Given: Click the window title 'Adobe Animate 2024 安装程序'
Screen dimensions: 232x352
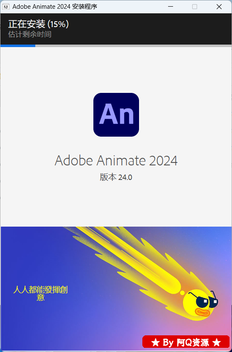Looking at the screenshot, I should tap(55, 7).
